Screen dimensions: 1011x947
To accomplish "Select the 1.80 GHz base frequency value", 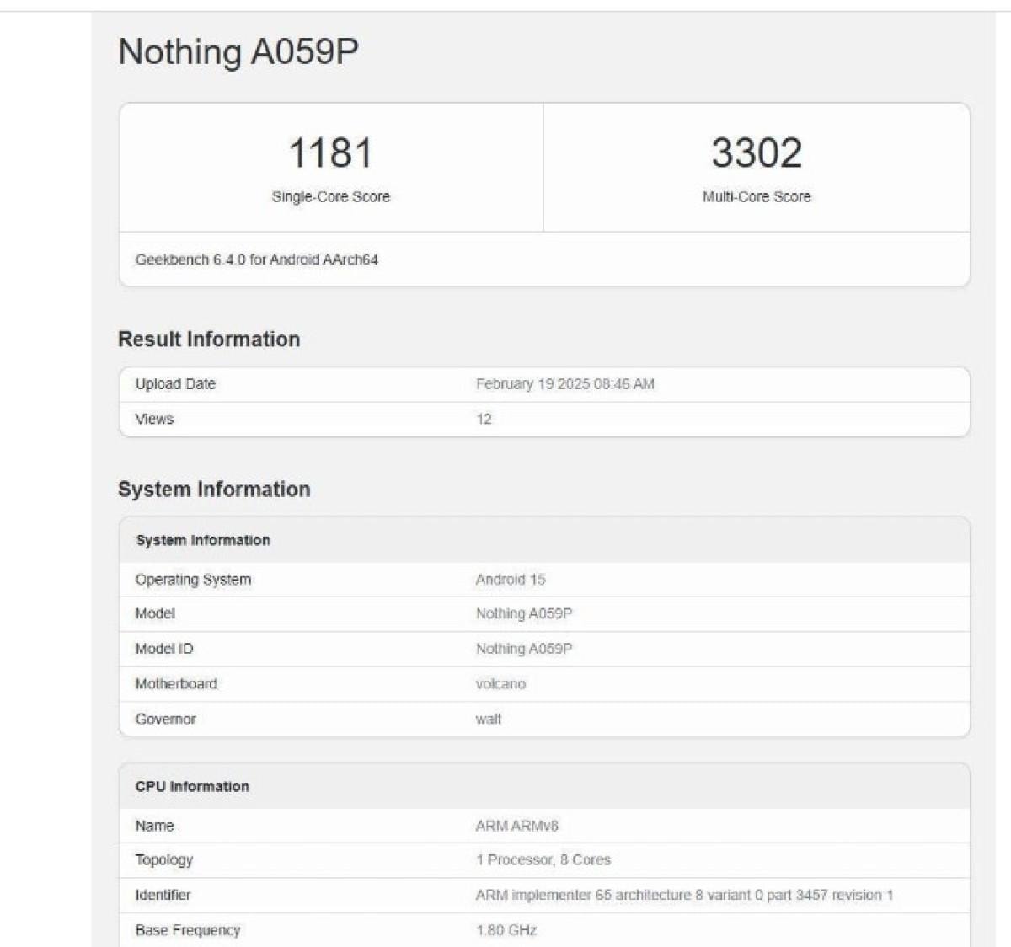I will point(506,930).
